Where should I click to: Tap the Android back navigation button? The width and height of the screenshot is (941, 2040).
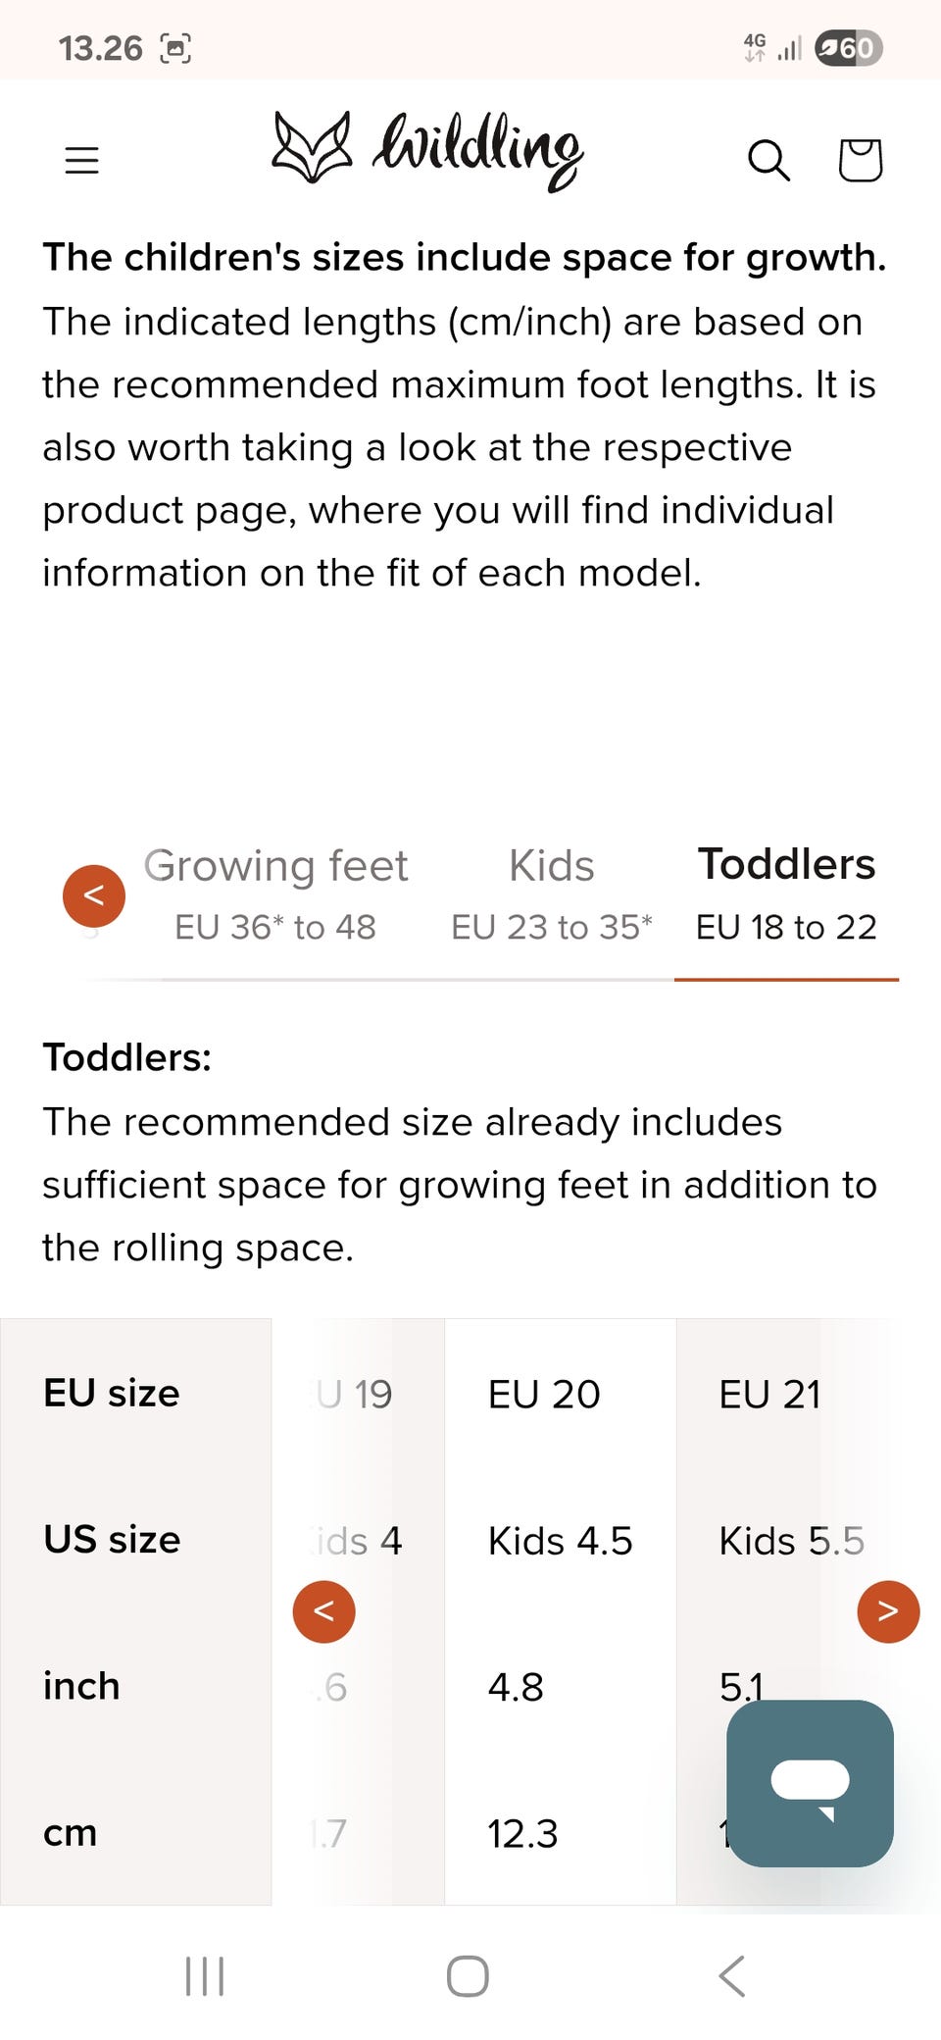click(732, 1975)
